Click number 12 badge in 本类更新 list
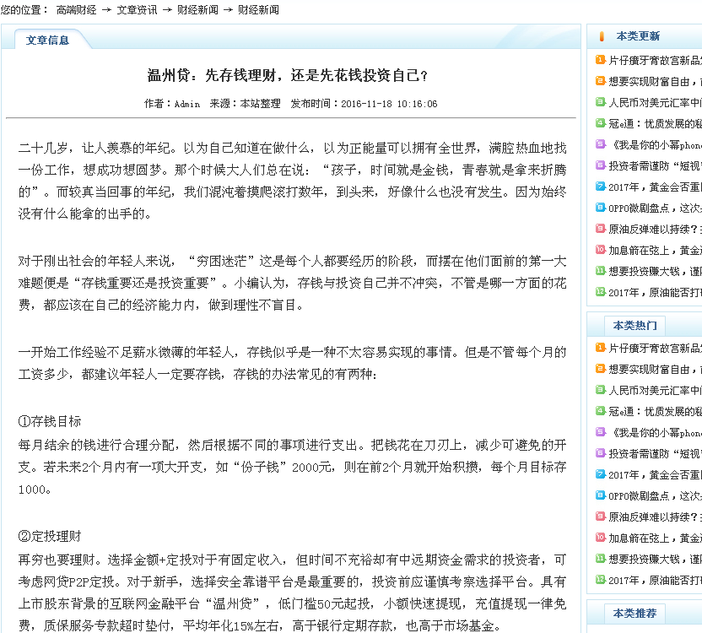 [x=600, y=292]
